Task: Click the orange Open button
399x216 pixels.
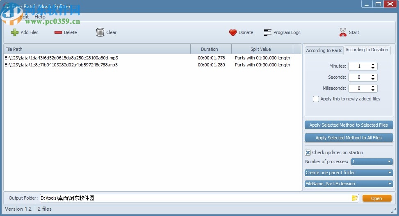Action: point(376,198)
